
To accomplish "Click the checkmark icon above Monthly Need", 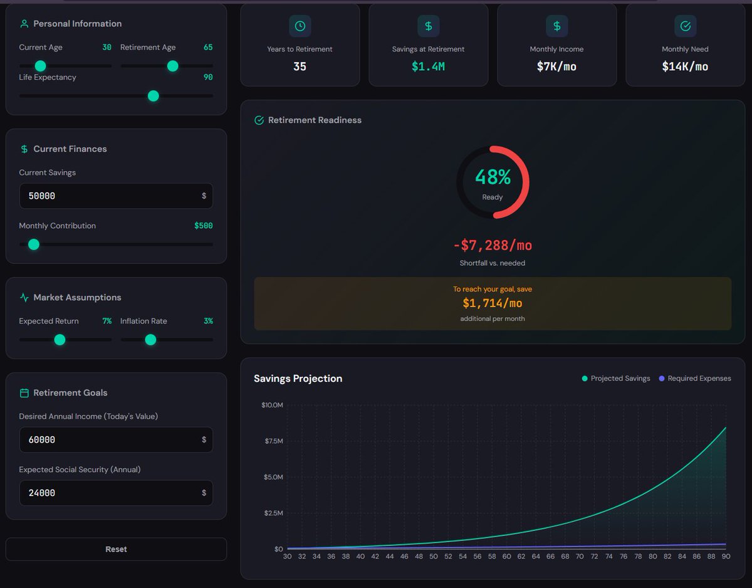I will click(x=686, y=26).
